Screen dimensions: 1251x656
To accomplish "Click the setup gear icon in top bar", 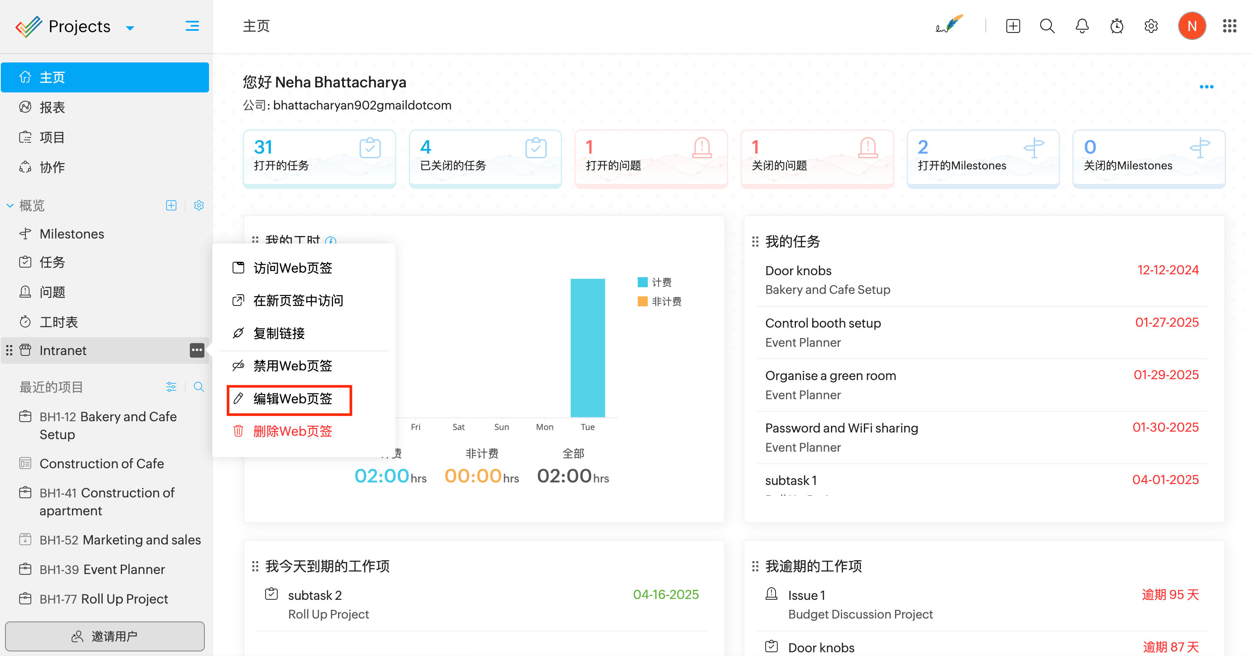I will (x=1151, y=26).
